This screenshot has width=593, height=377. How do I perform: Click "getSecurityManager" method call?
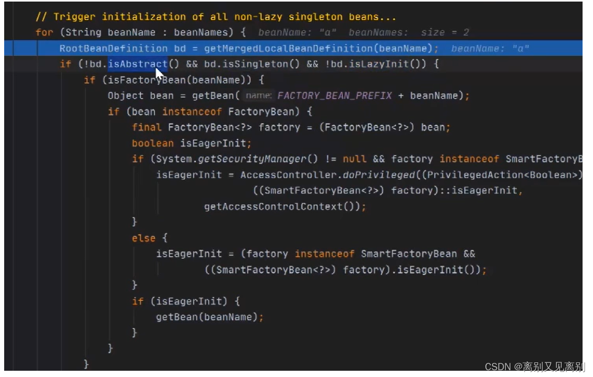tap(252, 159)
